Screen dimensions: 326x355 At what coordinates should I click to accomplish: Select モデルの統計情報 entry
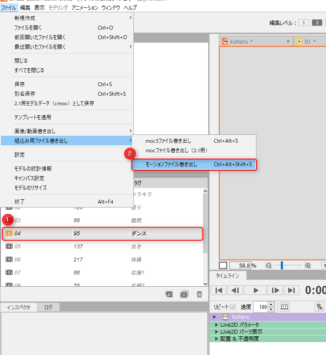click(67, 169)
